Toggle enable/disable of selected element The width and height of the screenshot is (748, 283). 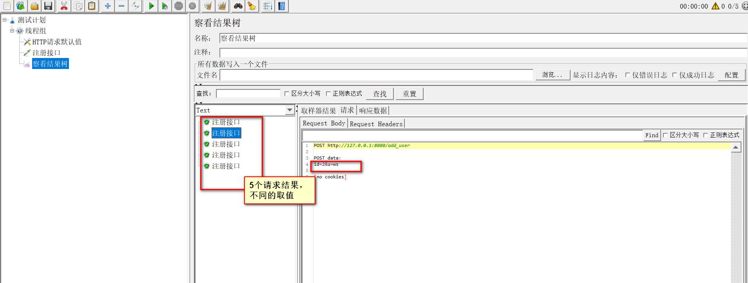pyautogui.click(x=135, y=6)
